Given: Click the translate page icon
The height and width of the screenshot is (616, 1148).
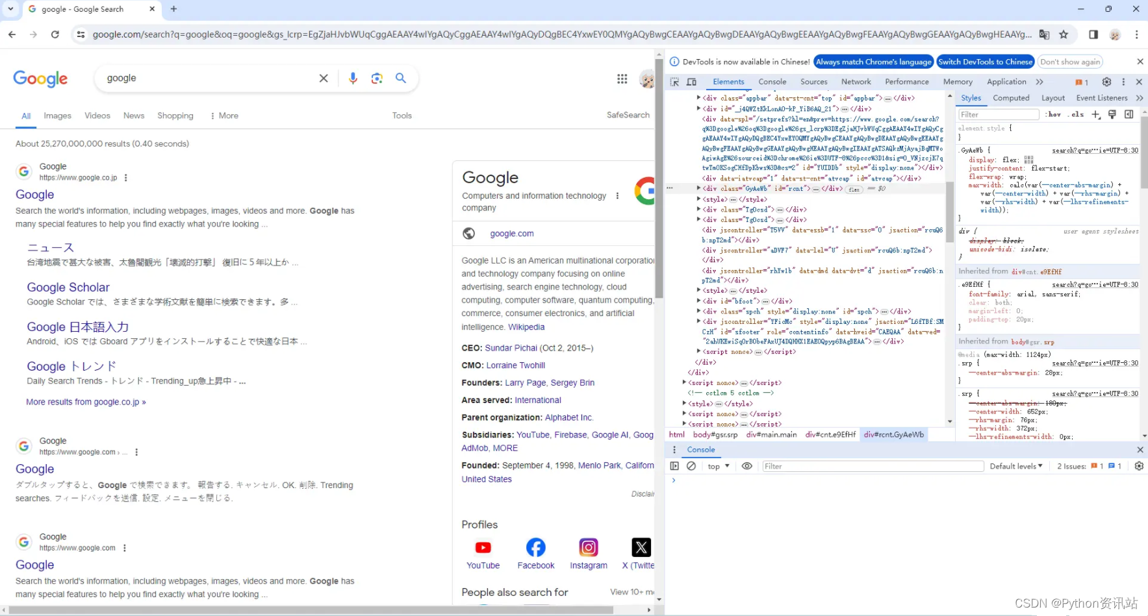Looking at the screenshot, I should click(1044, 34).
